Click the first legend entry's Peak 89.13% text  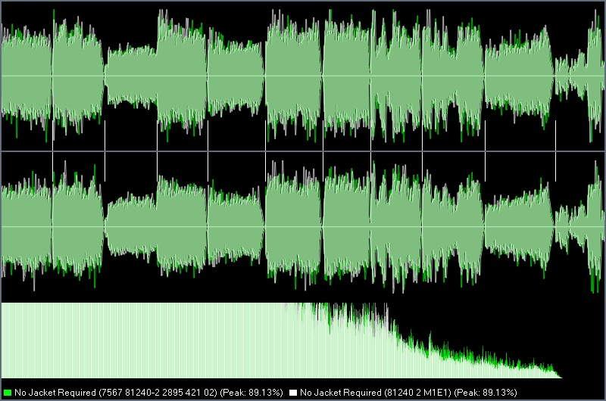point(251,393)
